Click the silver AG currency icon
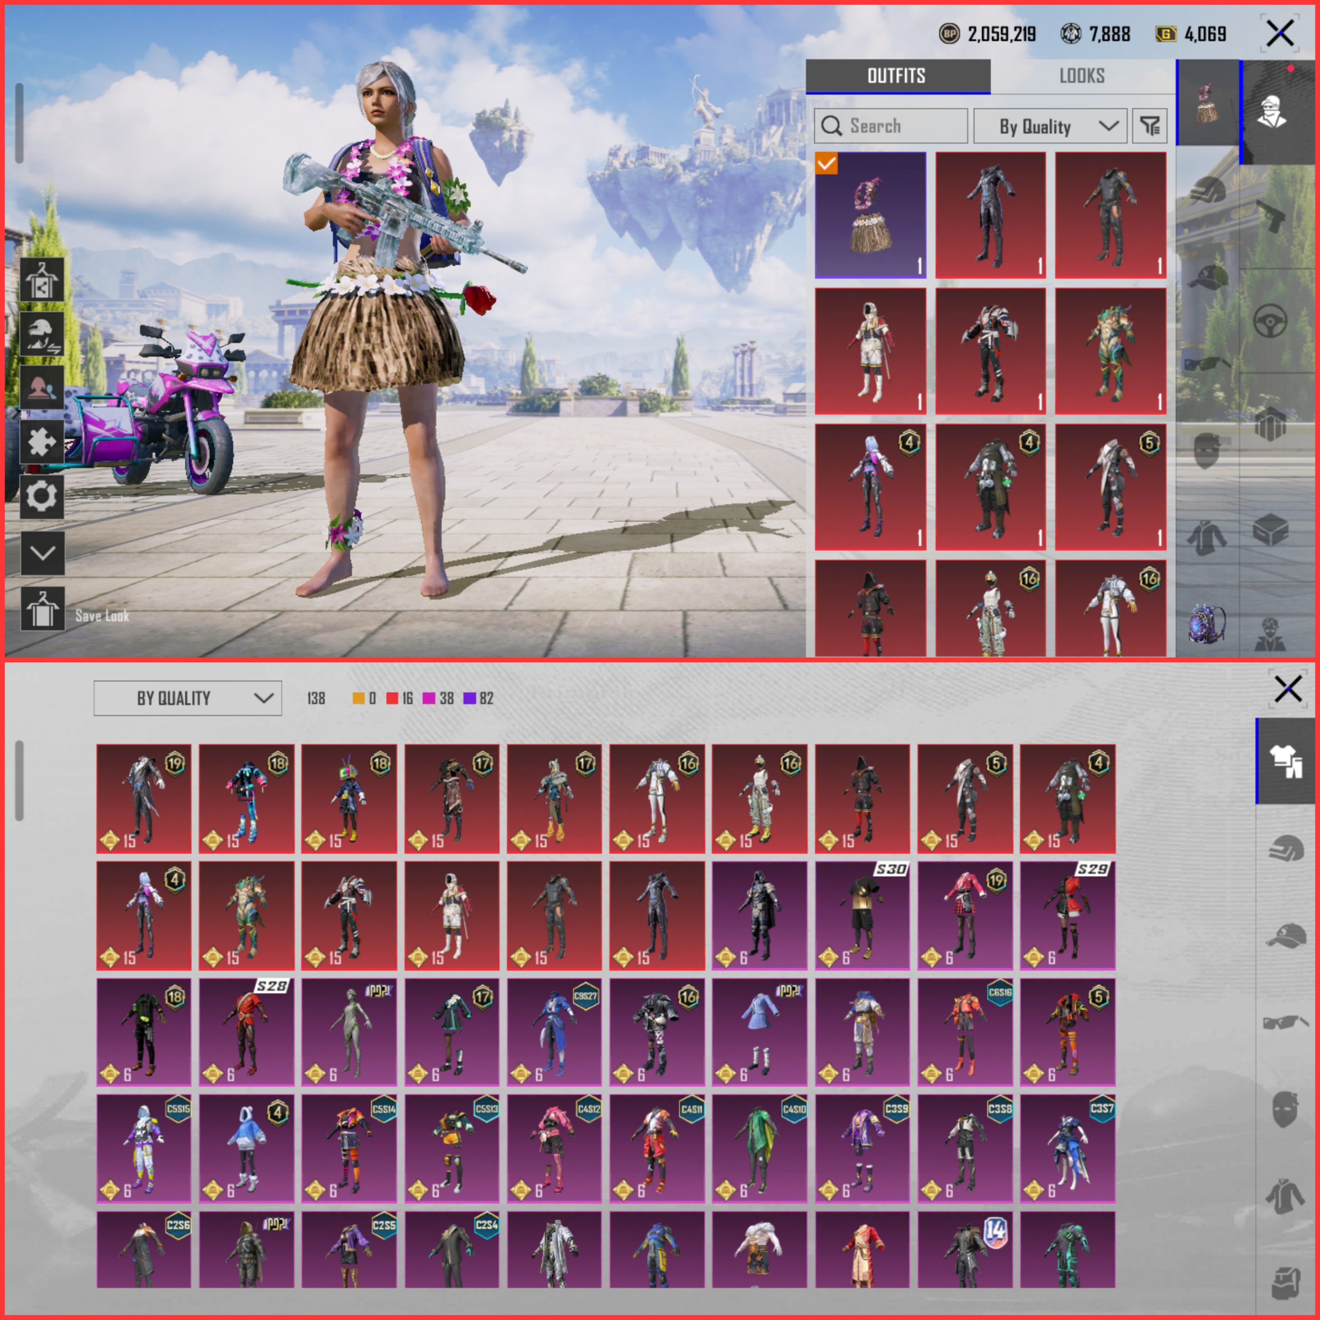This screenshot has height=1320, width=1320. 1071,33
